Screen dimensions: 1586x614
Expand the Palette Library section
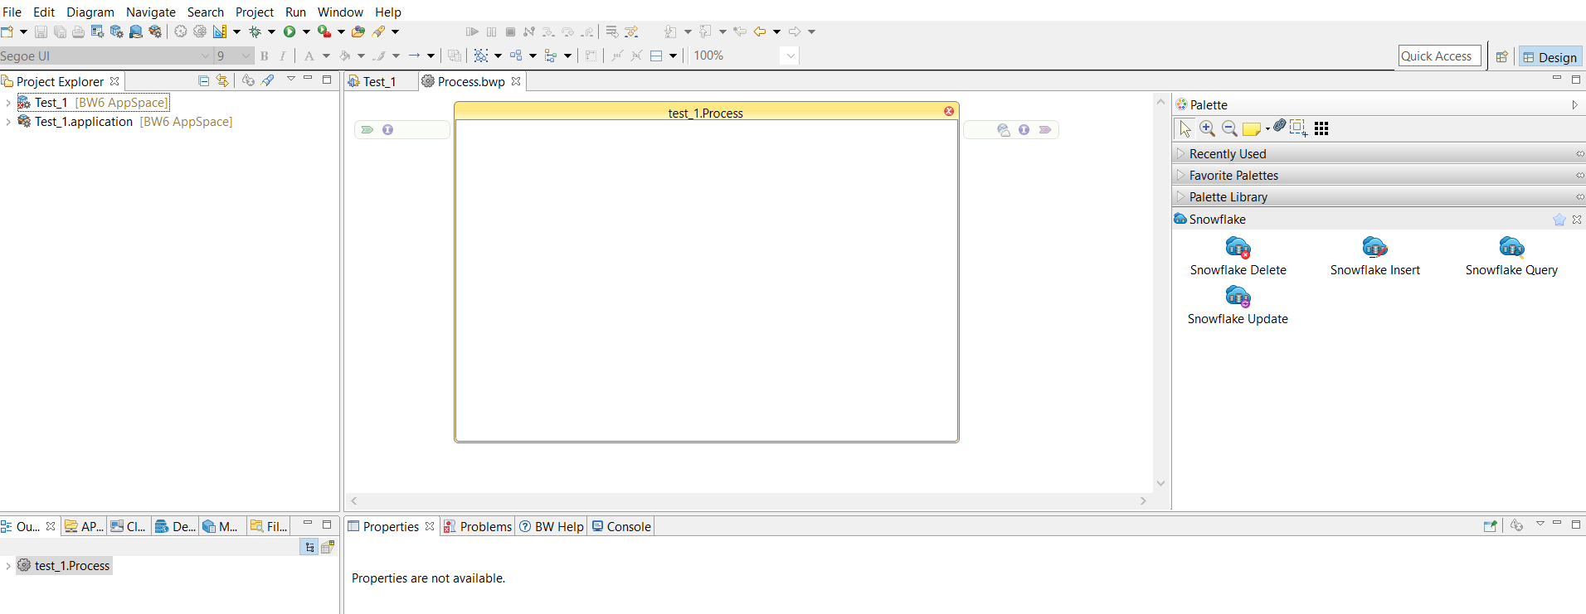click(x=1181, y=197)
